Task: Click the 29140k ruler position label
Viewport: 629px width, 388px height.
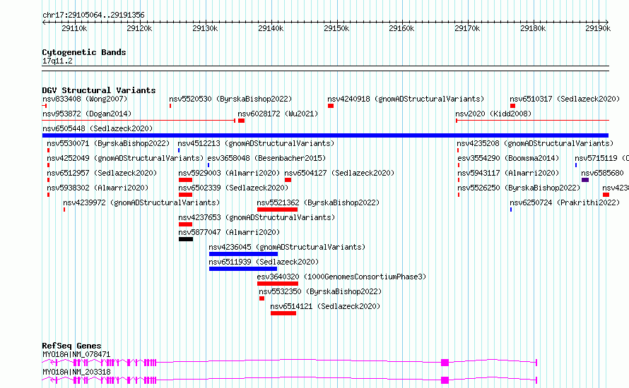Action: click(271, 28)
